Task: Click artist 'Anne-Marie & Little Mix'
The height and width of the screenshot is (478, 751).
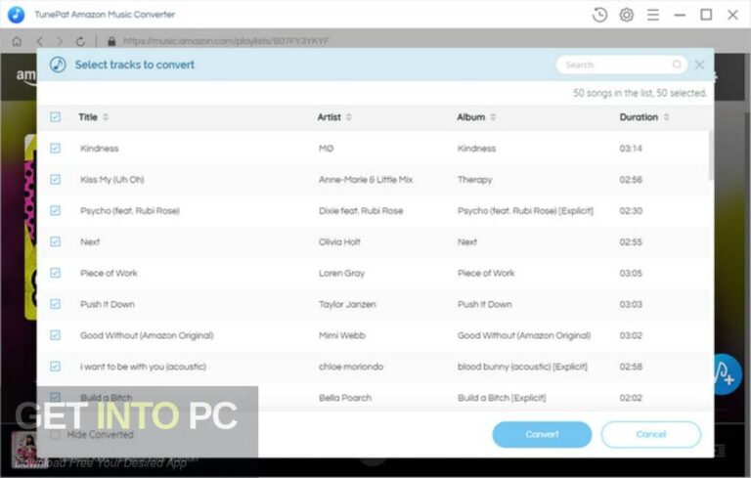Action: click(x=366, y=180)
